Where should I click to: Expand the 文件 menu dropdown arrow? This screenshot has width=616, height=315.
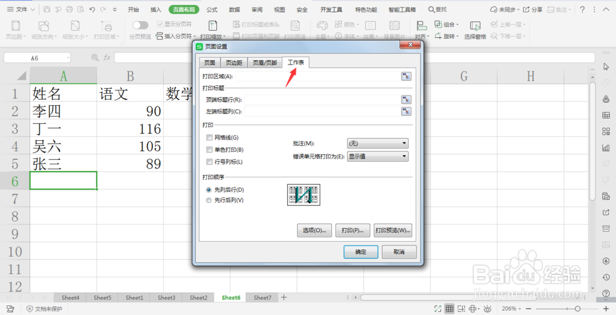pyautogui.click(x=32, y=9)
